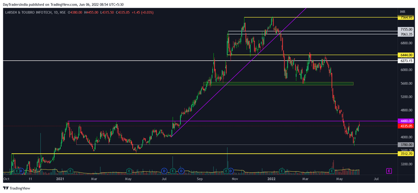
Task: Click the C4335.05 close value
Action: click(123, 12)
